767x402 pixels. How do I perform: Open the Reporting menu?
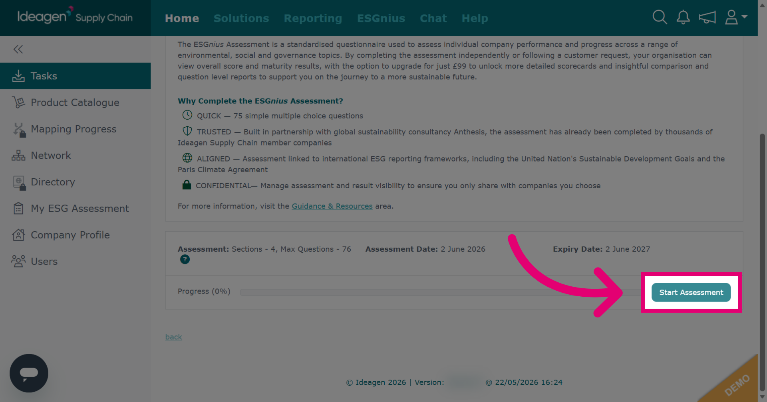(313, 18)
